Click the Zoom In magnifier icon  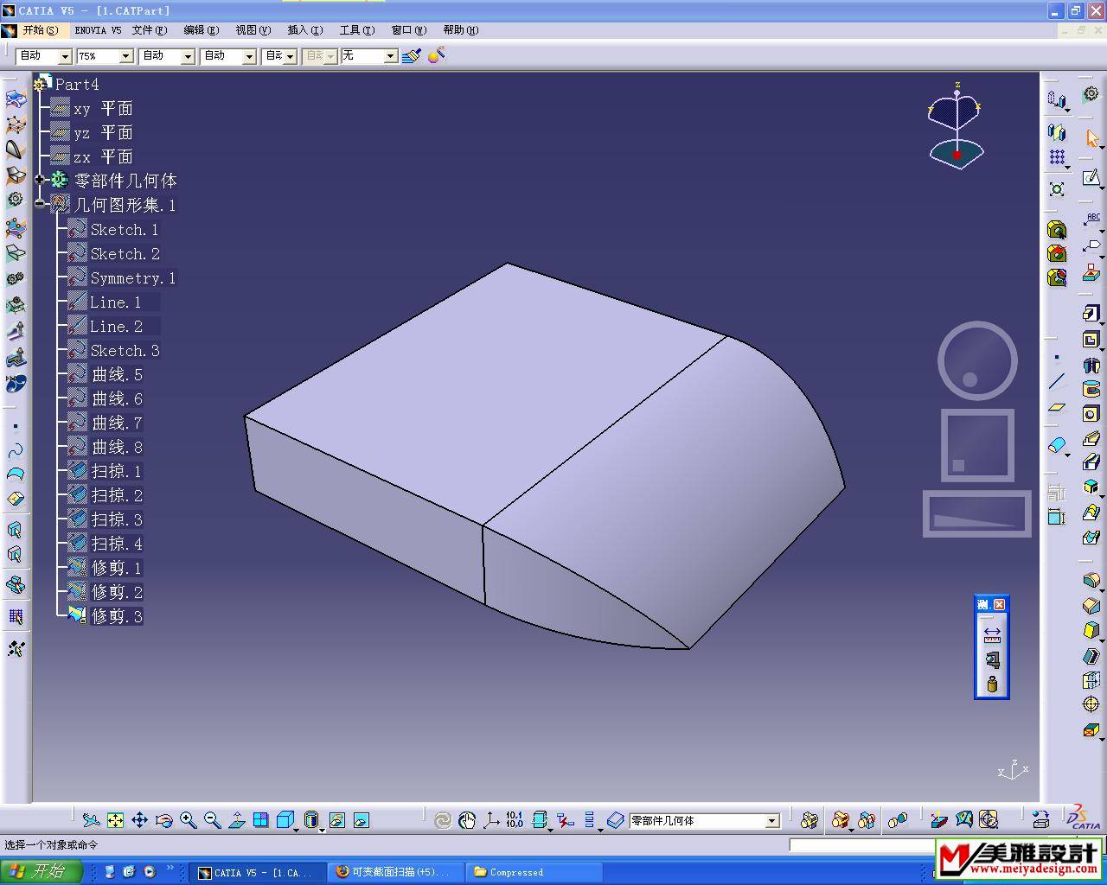coord(188,820)
